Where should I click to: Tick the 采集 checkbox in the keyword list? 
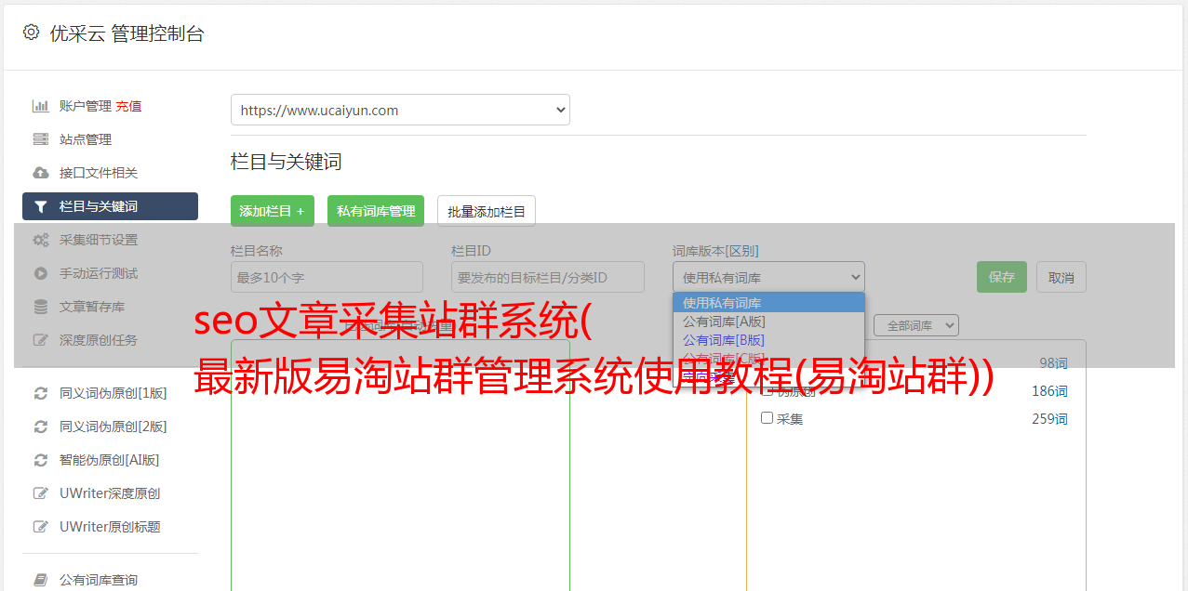[x=768, y=418]
